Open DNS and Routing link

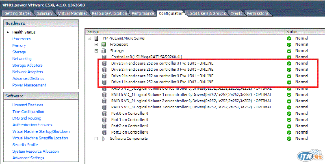[x=26, y=118]
